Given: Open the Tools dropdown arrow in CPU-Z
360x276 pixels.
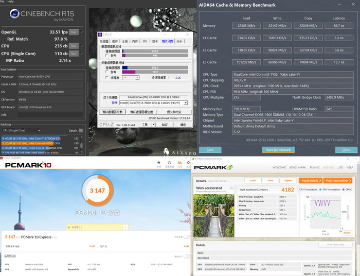Looking at the screenshot, I should pyautogui.click(x=153, y=124).
